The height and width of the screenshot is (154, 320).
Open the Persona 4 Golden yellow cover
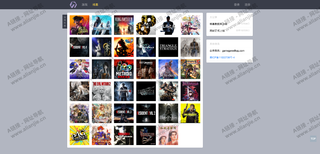pos(79,135)
